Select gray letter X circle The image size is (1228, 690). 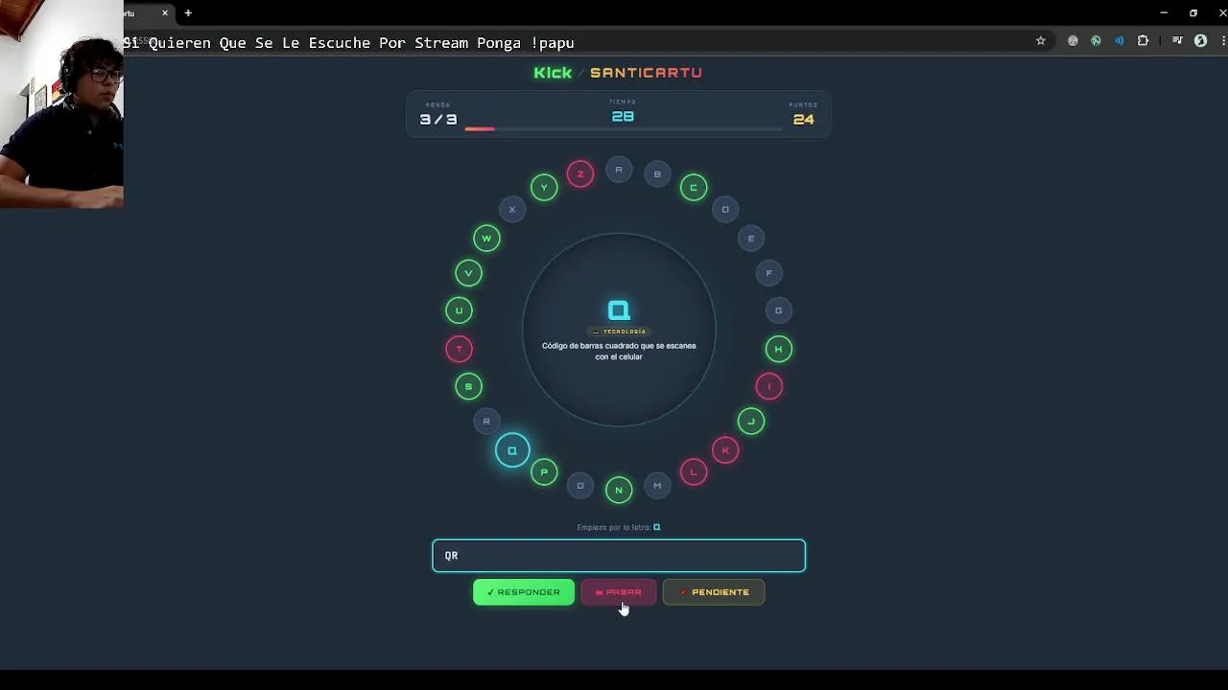pos(512,209)
